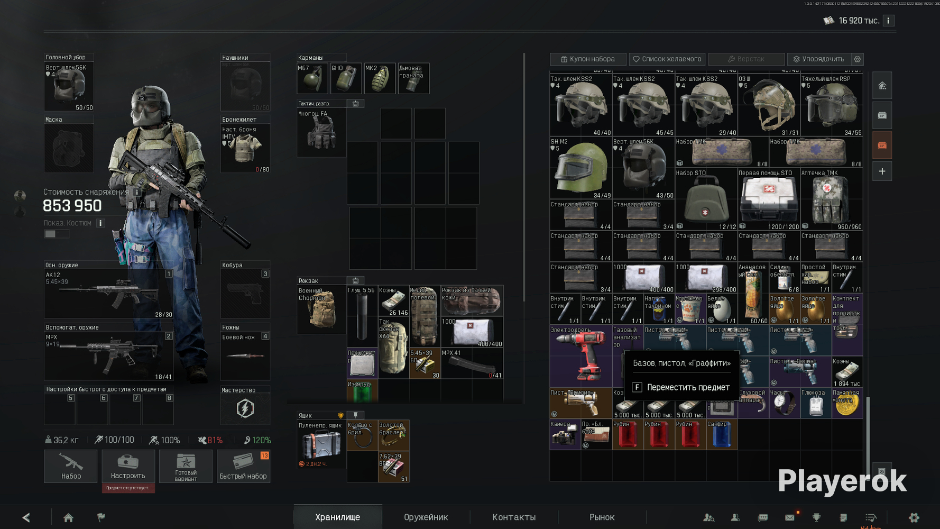
Task: Switch to the Контакты tab
Action: (514, 517)
